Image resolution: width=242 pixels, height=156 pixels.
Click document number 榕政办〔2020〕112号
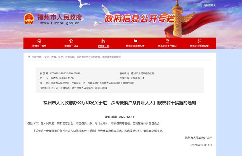(x=62, y=78)
